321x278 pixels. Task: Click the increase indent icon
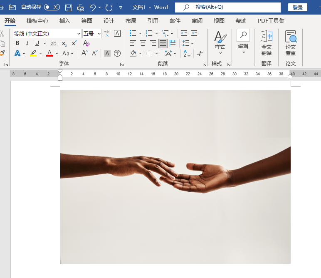[194, 33]
